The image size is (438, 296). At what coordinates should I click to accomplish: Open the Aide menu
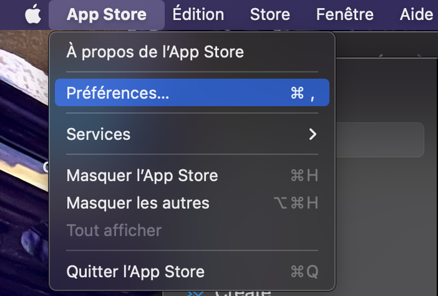click(x=416, y=14)
